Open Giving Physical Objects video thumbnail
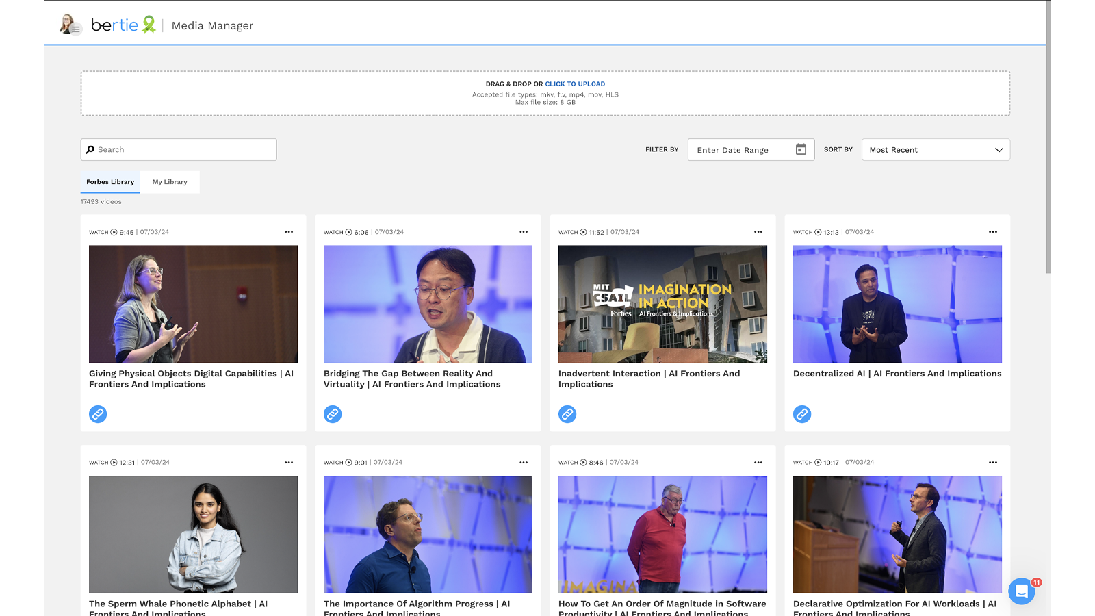This screenshot has height=616, width=1095. 193,304
